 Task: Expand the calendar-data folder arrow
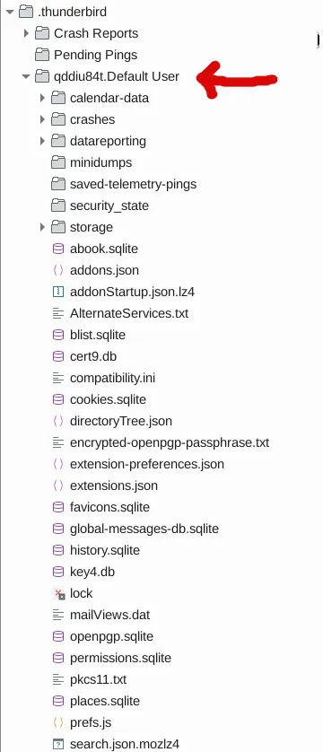pyautogui.click(x=42, y=98)
